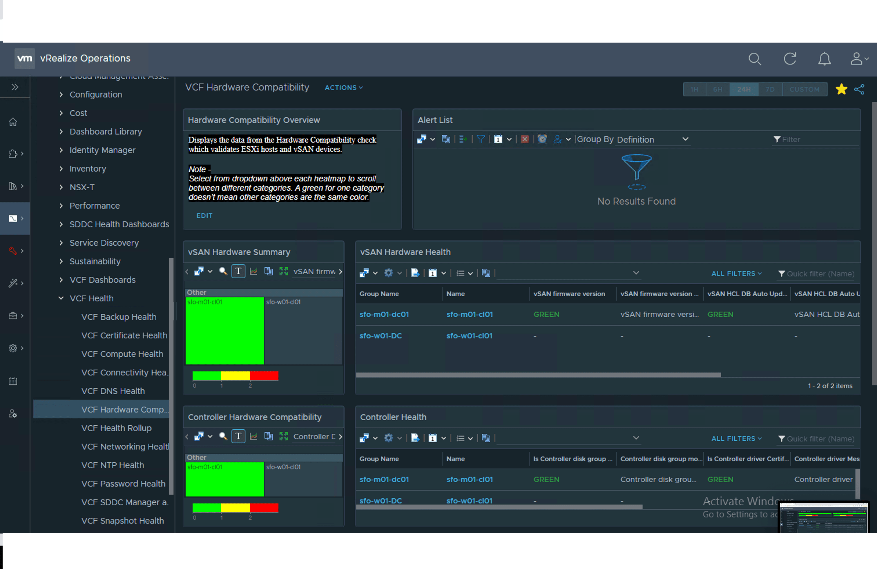Screen dimensions: 877x569
Task: Open the sfo-m01-dc01 link in vSAN Hardware Health
Action: point(384,314)
